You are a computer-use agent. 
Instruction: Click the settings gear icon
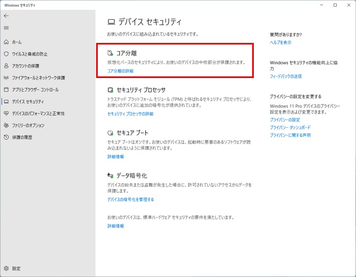7,268
